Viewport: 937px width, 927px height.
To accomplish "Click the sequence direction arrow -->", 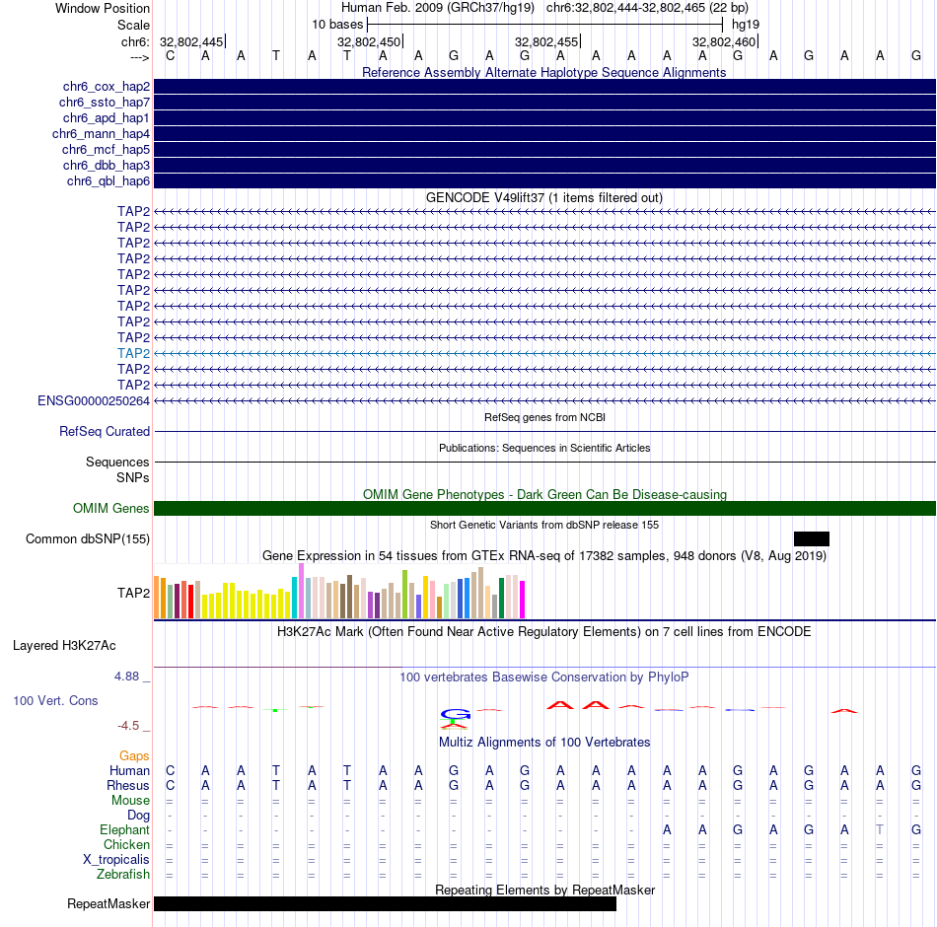I will (x=139, y=57).
